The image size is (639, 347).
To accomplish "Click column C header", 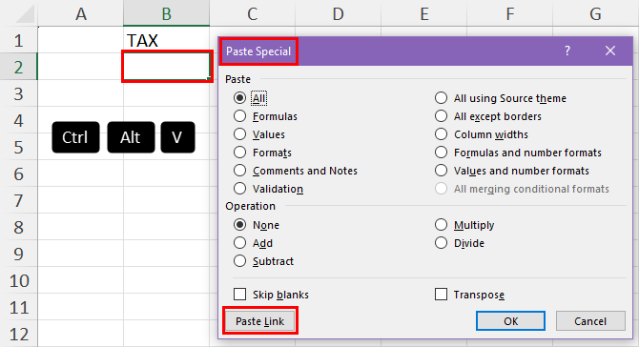I will click(252, 14).
